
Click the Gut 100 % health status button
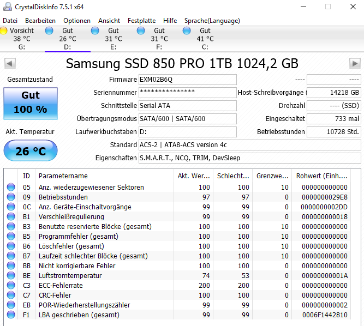point(31,104)
